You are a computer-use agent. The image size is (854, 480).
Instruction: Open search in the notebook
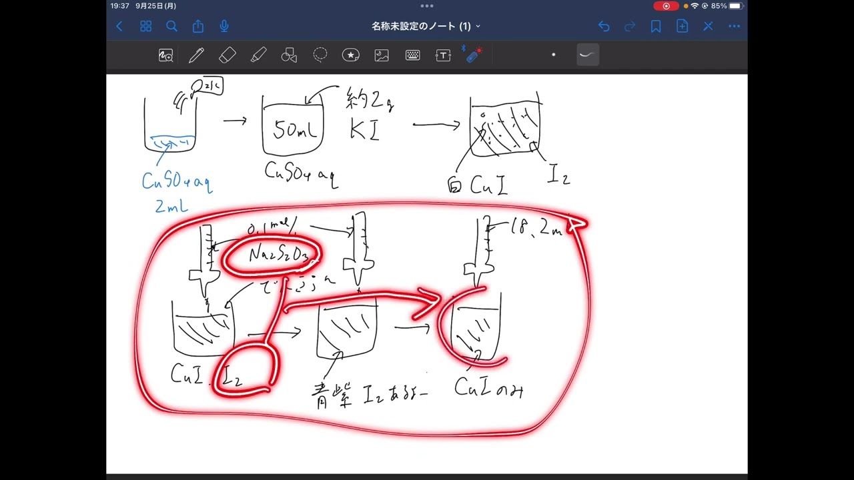point(171,26)
